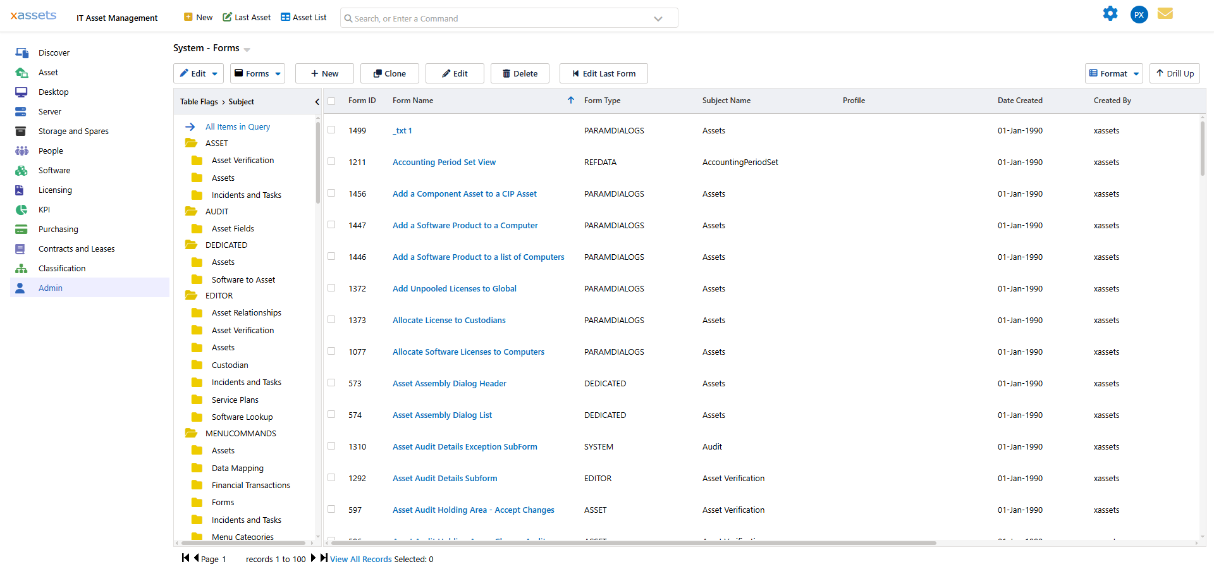Screen dimensions: 1214x576
Task: Select Admin in the left menu
Action: coord(50,288)
